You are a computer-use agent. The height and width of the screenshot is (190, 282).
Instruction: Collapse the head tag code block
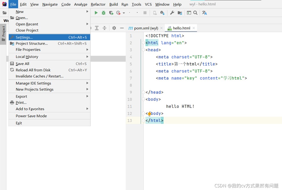point(143,50)
